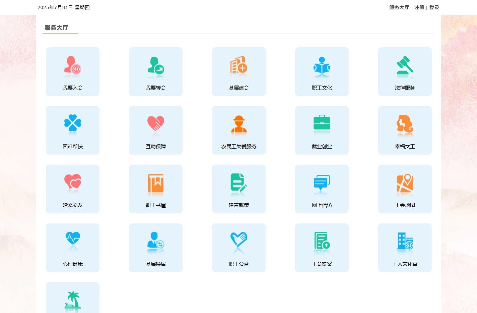
Task: Open the 婚恋交友 hearts icon
Action: coord(73,183)
